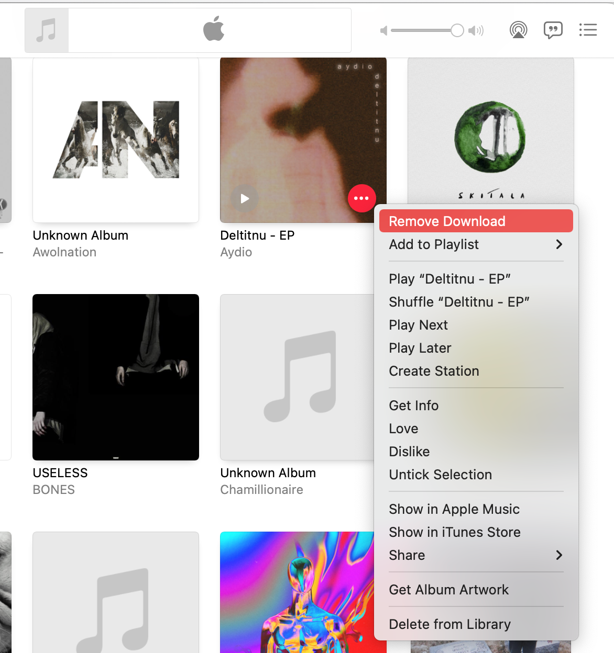614x653 pixels.
Task: Select Remove Download from context menu
Action: tap(476, 221)
